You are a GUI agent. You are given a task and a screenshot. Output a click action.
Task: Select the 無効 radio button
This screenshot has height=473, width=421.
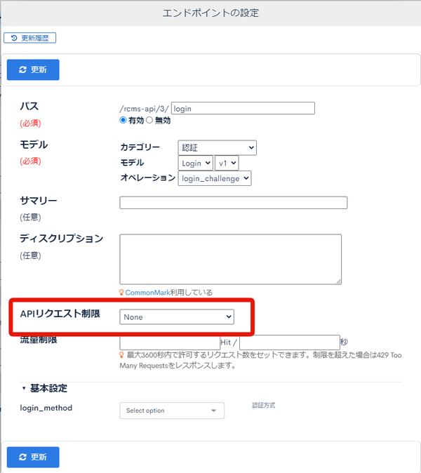(149, 120)
